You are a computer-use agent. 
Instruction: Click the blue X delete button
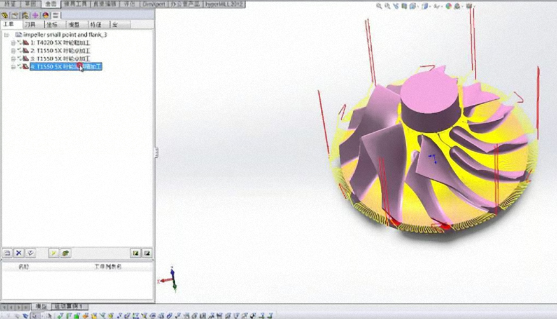pos(19,253)
